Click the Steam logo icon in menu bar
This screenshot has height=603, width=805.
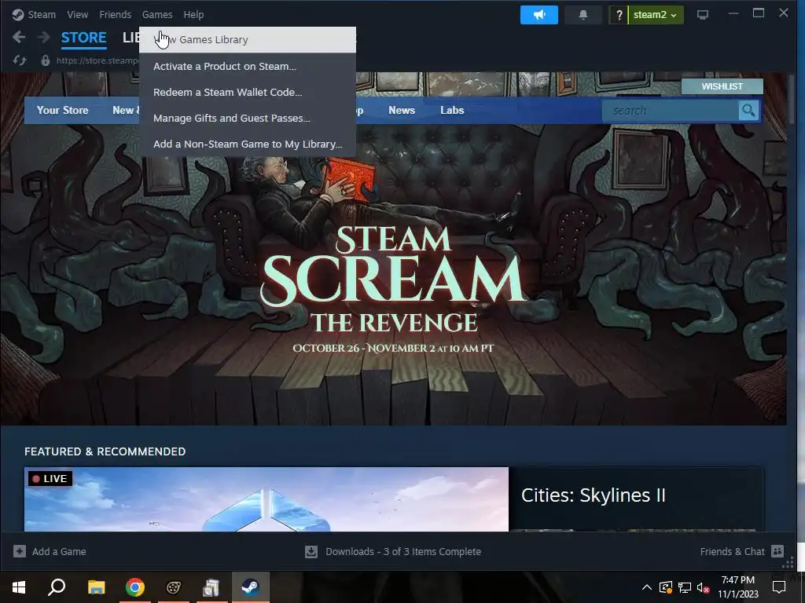18,14
